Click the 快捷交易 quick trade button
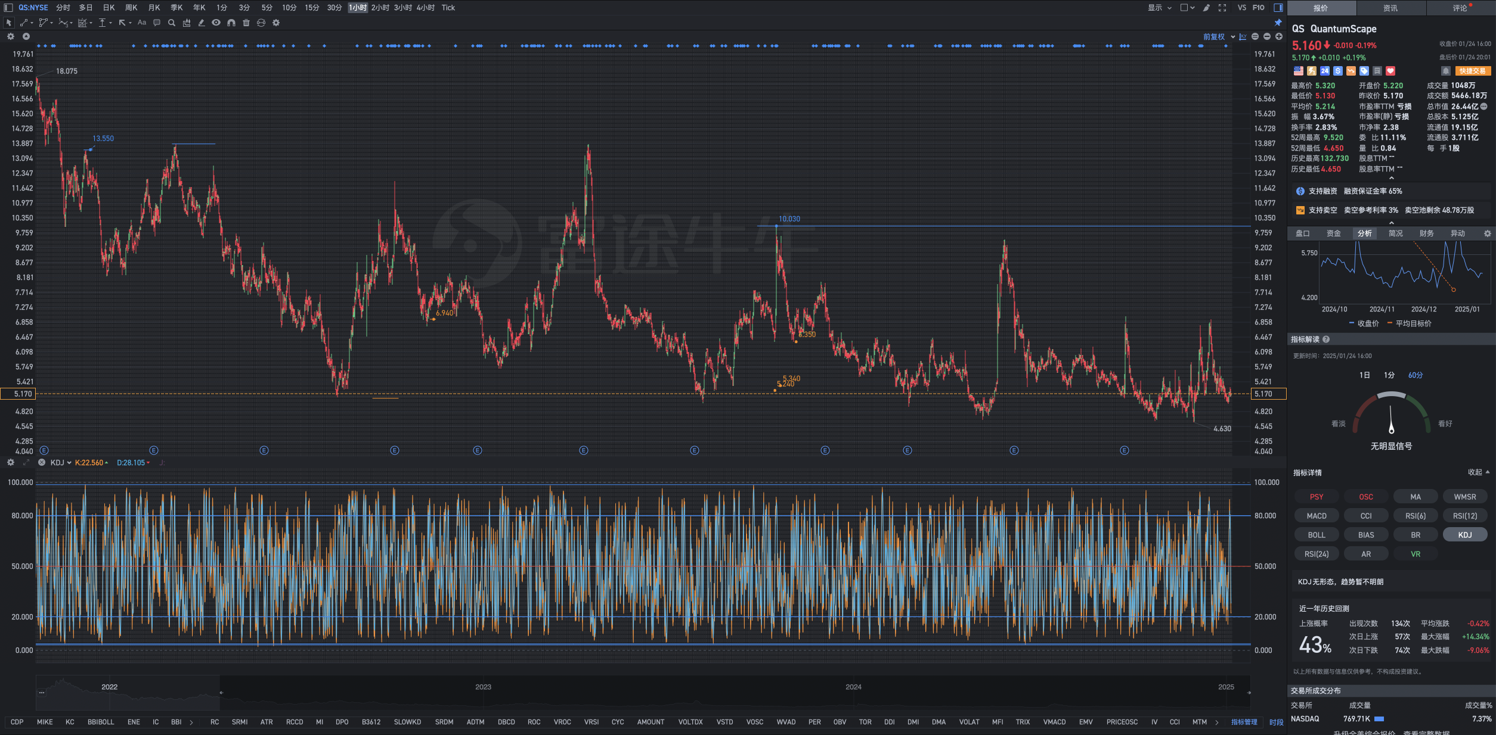This screenshot has width=1496, height=735. [1472, 71]
